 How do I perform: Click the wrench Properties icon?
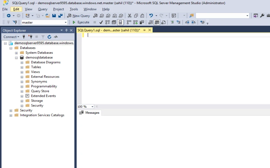coord(262,16)
